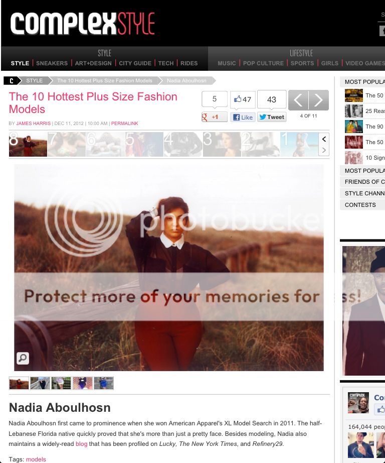The width and height of the screenshot is (385, 463).
Task: Go to previous slide with left arrow
Action: 298,100
